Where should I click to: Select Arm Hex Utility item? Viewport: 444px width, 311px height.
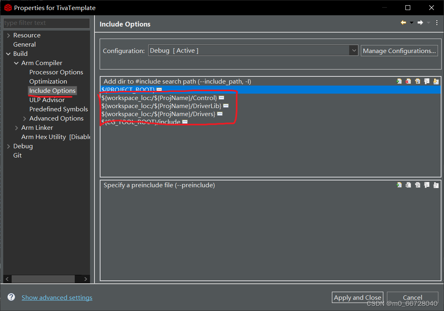[x=55, y=137]
